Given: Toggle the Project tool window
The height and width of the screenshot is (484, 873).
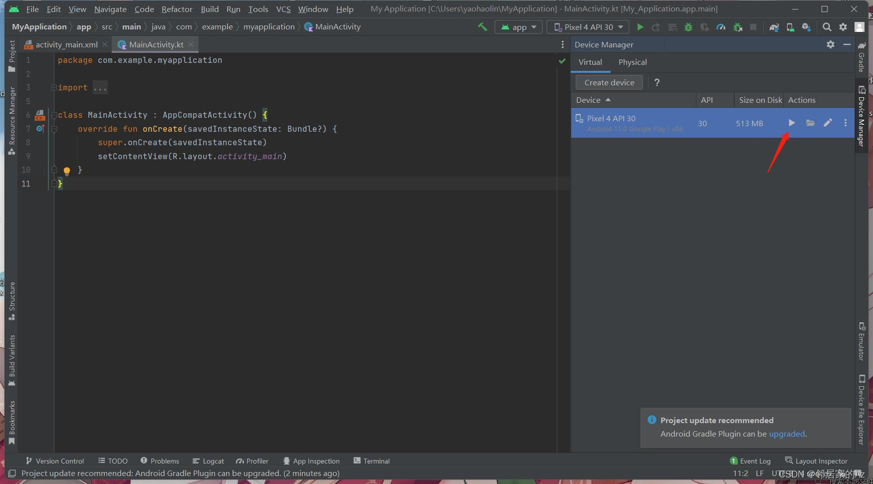Looking at the screenshot, I should tap(12, 56).
